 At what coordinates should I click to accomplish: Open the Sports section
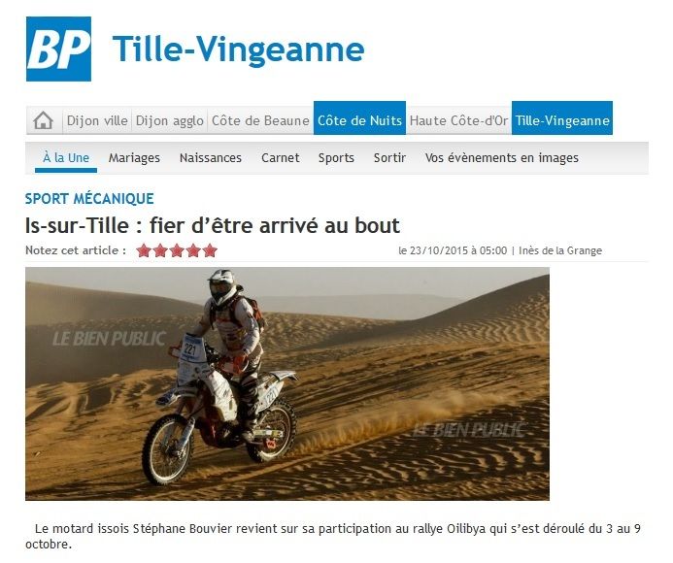(336, 158)
